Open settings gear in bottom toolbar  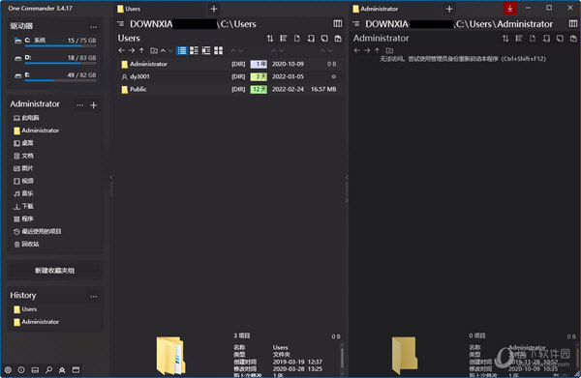pyautogui.click(x=8, y=369)
